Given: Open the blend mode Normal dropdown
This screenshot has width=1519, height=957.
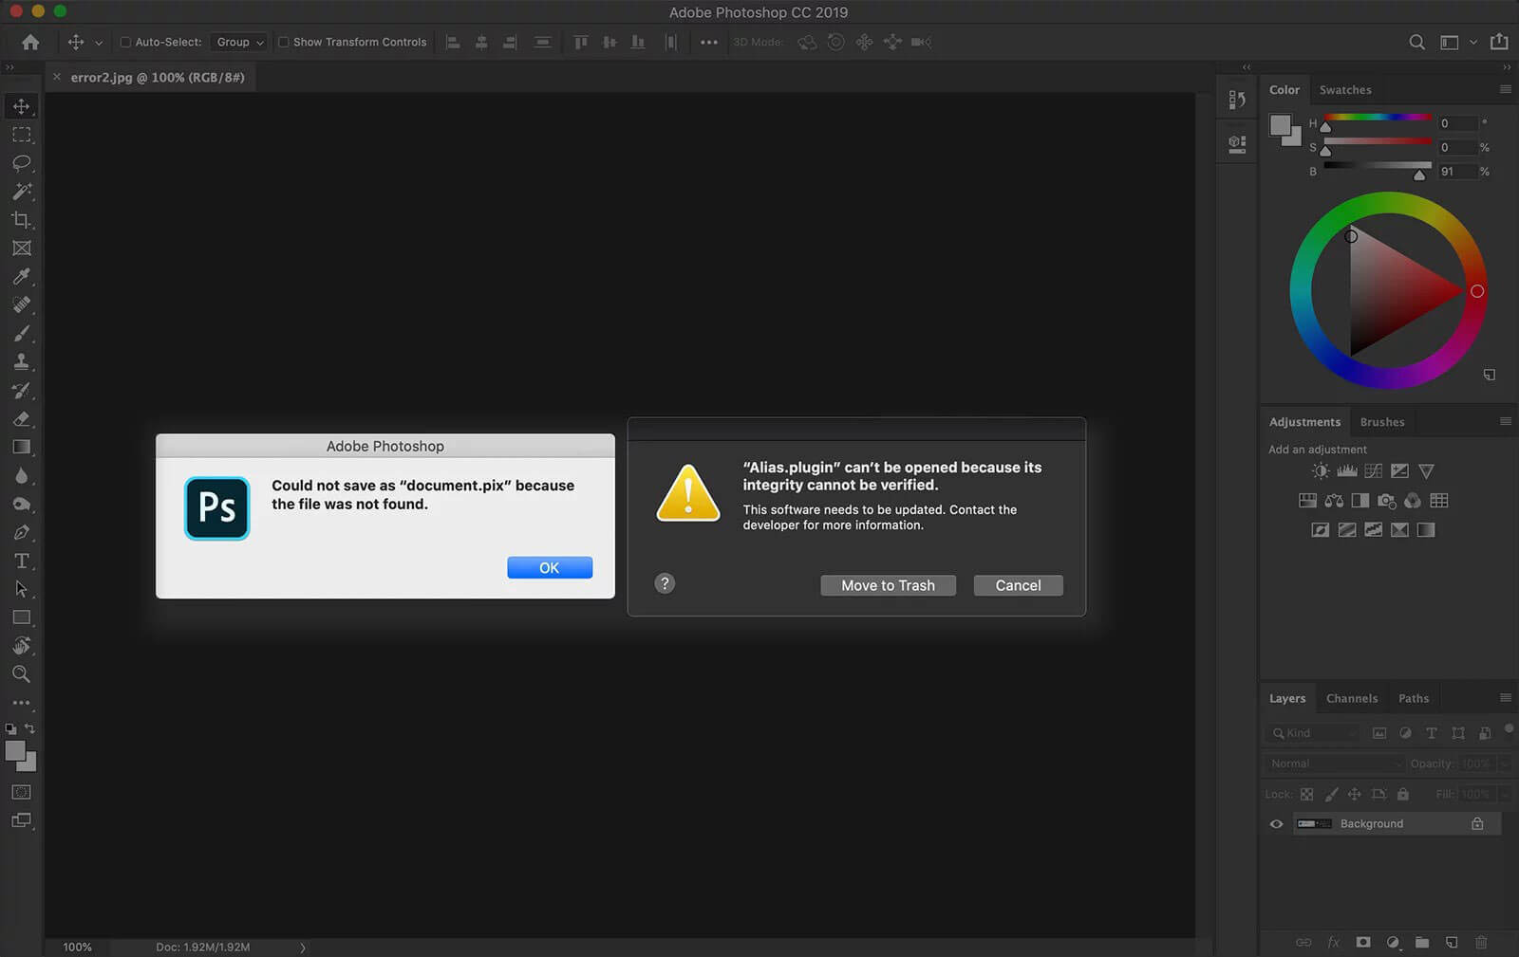Looking at the screenshot, I should (x=1334, y=764).
